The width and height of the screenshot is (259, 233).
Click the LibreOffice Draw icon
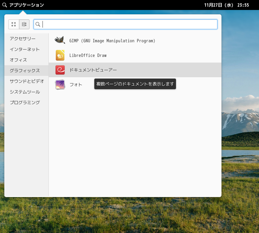coord(60,55)
